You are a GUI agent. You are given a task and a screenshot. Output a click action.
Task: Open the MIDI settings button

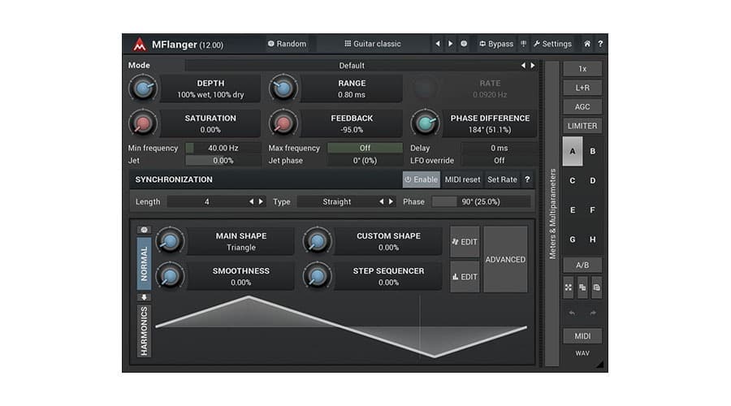click(x=582, y=335)
